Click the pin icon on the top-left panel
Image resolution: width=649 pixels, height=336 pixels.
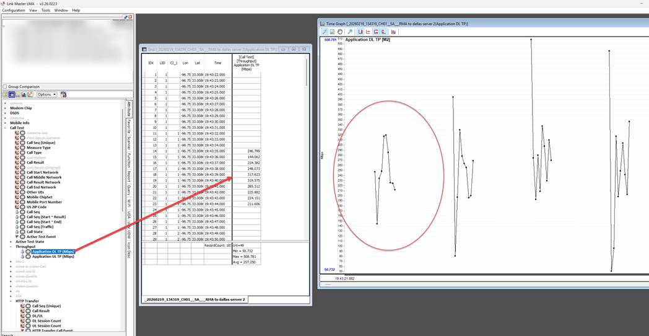click(126, 17)
